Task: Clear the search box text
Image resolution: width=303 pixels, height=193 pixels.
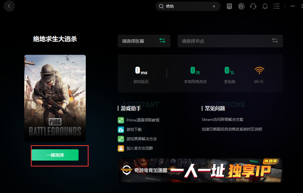Action: [214, 7]
